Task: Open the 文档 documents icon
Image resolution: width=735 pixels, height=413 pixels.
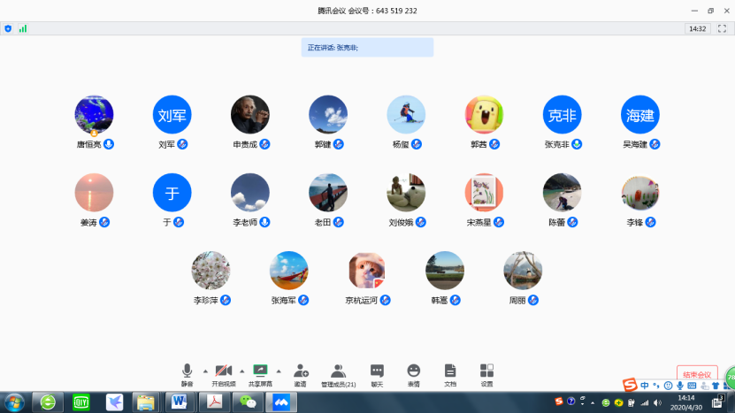Action: point(450,371)
